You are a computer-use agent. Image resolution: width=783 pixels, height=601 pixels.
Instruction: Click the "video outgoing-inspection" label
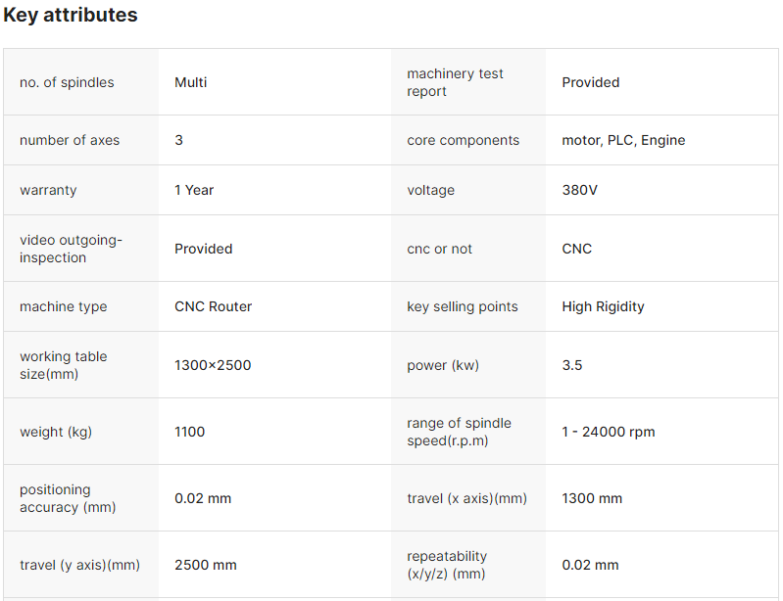click(x=72, y=249)
